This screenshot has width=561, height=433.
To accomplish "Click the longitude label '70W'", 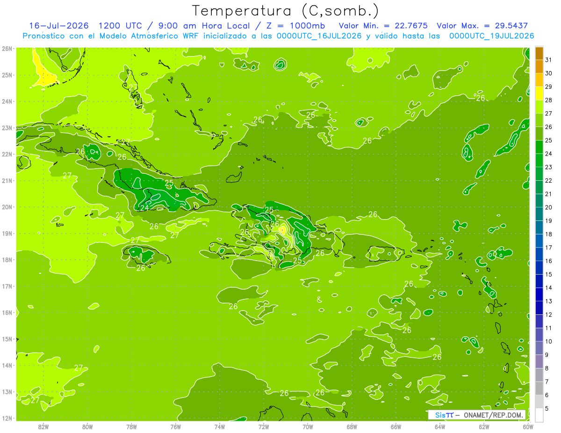I will pos(308,426).
